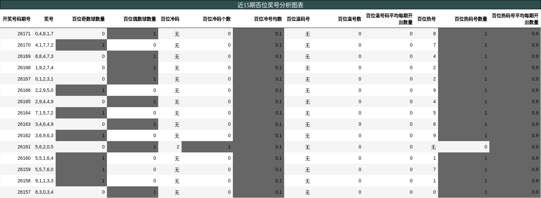This screenshot has width=541, height=198.
Task: Select period cell 26164
Action: click(24, 113)
